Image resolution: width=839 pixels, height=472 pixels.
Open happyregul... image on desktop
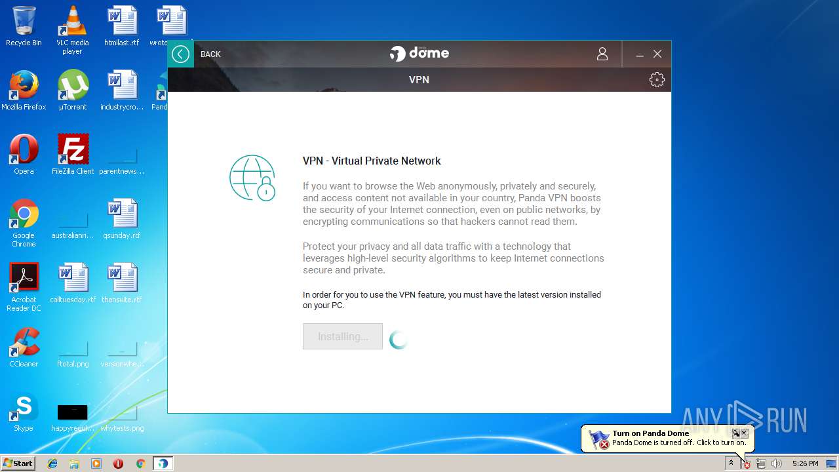coord(72,418)
